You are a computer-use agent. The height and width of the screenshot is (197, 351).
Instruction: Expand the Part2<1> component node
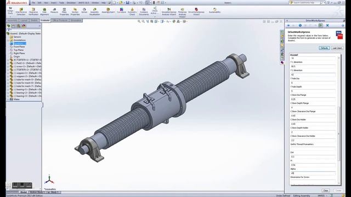[x=8, y=63]
